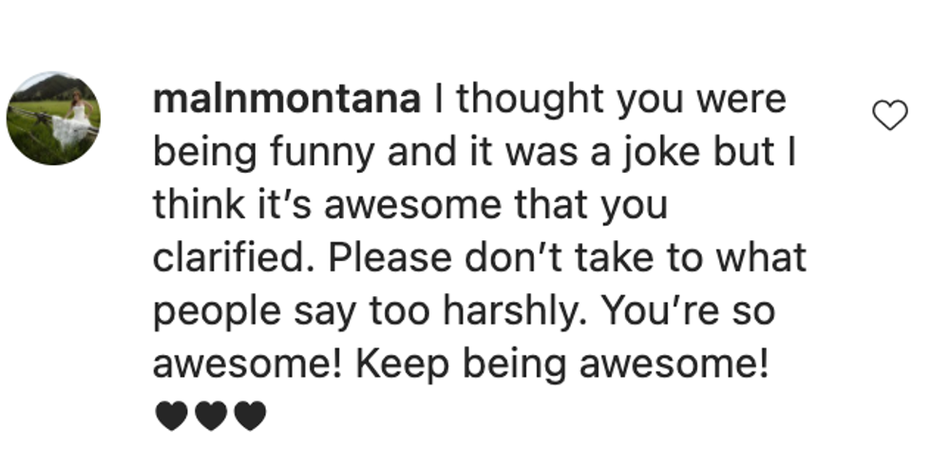This screenshot has width=931, height=468.
Task: Like the comment with the heart icon
Action: point(889,116)
